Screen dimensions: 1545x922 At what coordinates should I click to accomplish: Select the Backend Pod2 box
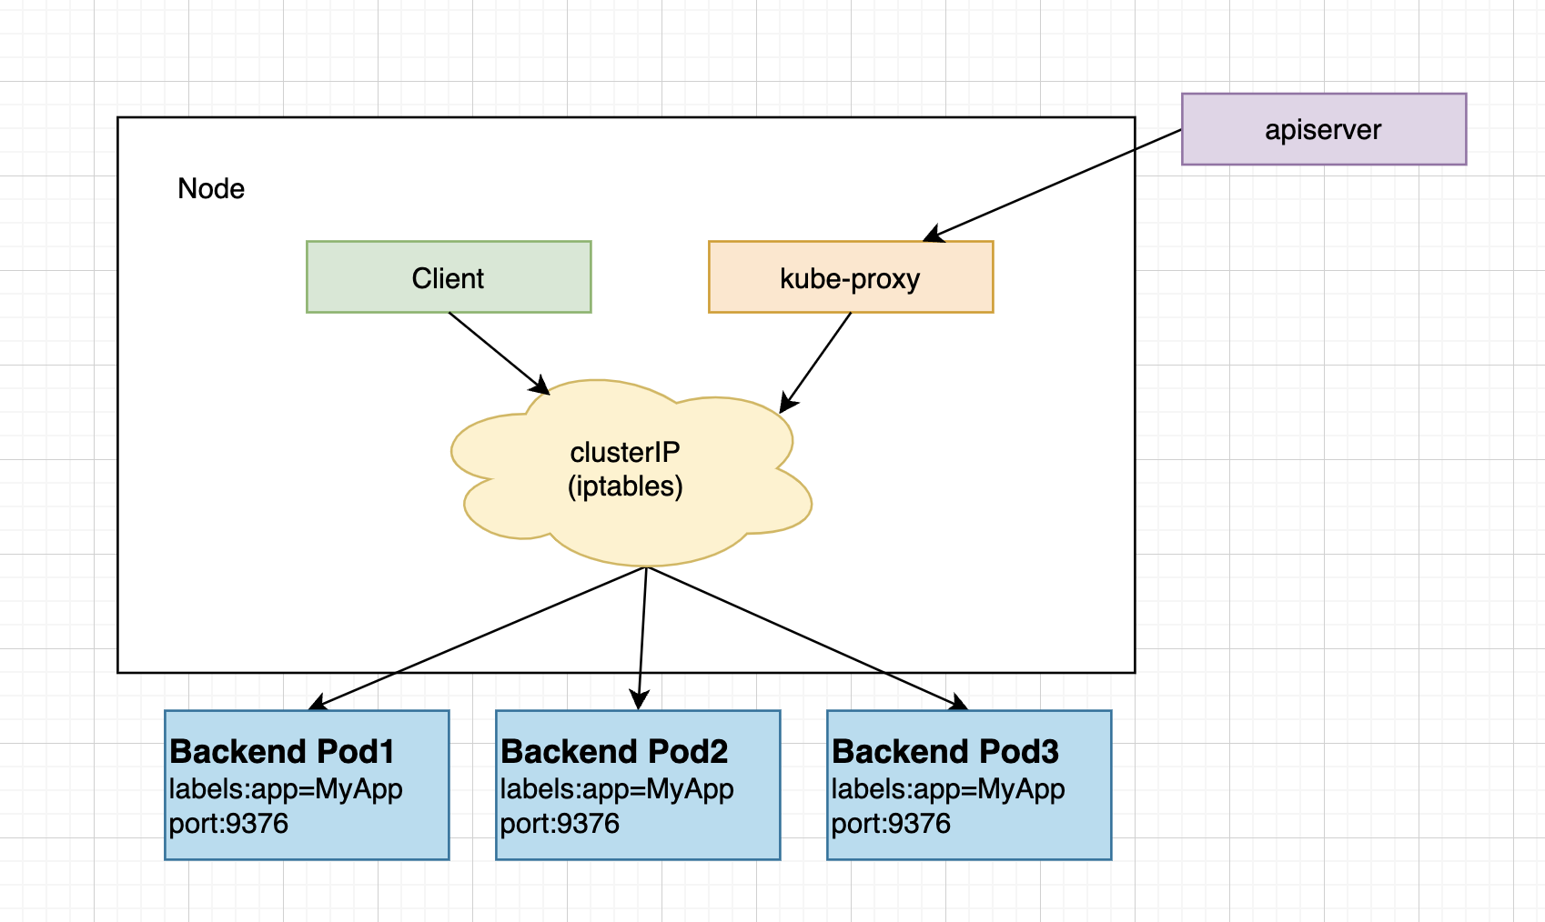638,785
